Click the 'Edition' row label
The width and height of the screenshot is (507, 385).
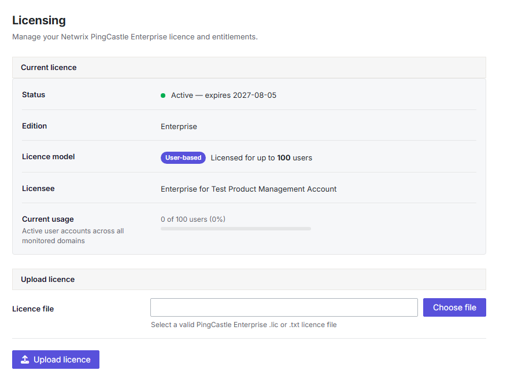[x=34, y=126]
